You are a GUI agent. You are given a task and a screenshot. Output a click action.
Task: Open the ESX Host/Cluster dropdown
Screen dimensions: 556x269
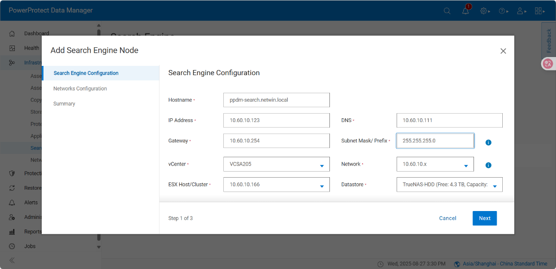coord(277,185)
